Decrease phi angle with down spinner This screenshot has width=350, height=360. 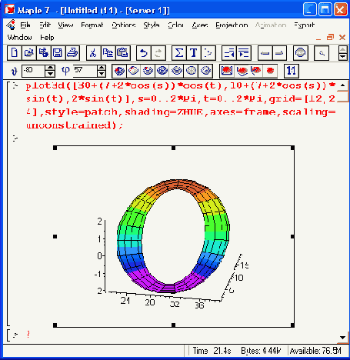[102, 74]
